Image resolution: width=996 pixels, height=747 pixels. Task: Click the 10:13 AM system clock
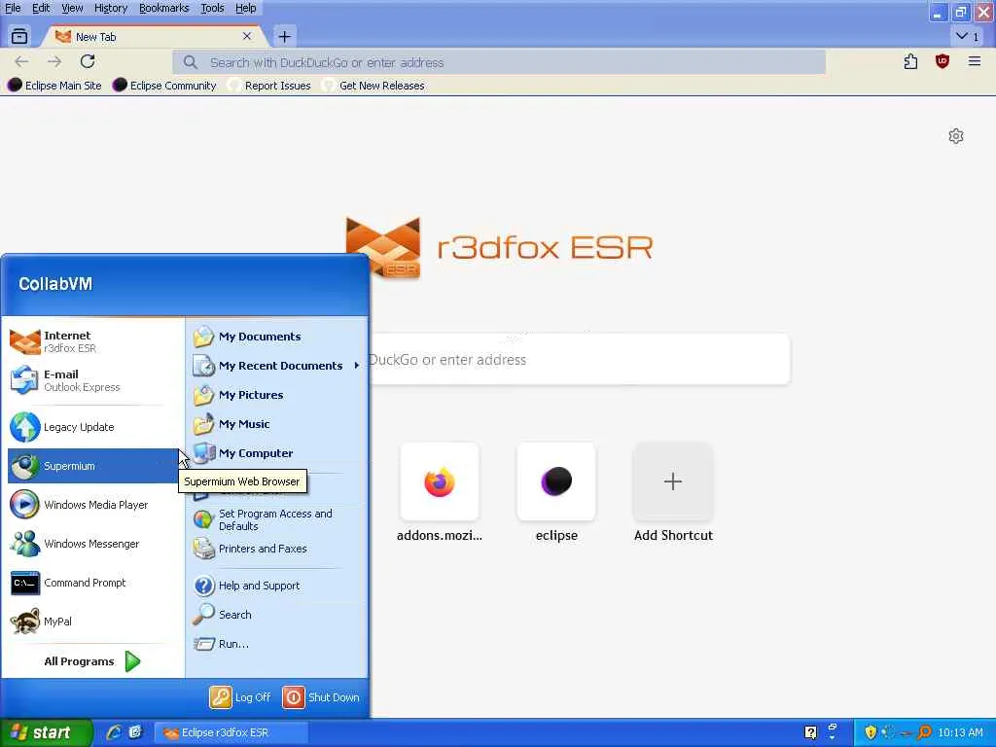(960, 732)
